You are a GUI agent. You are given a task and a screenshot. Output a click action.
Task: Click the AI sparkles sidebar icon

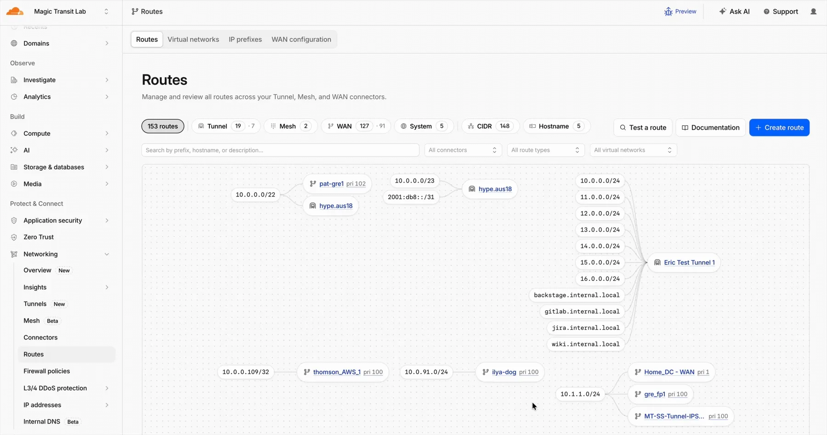14,150
